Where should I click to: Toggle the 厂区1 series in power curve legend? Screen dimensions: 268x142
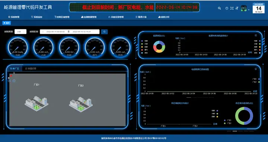pyautogui.click(x=256, y=79)
